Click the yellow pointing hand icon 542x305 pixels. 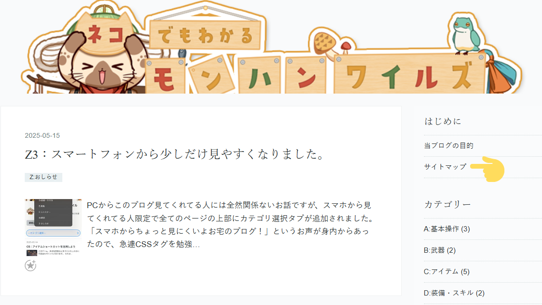487,169
